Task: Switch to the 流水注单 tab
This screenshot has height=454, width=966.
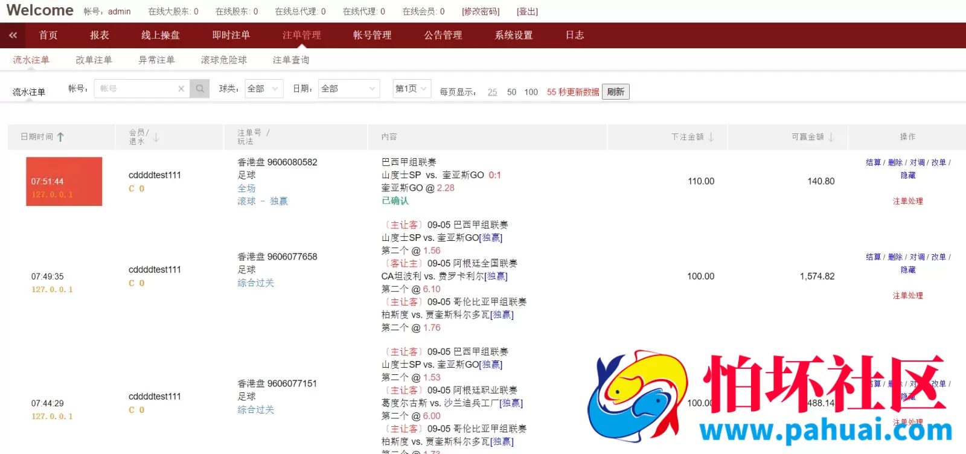Action: click(x=31, y=60)
